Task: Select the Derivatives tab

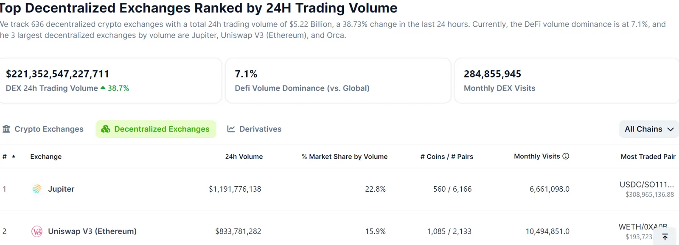Action: point(260,129)
